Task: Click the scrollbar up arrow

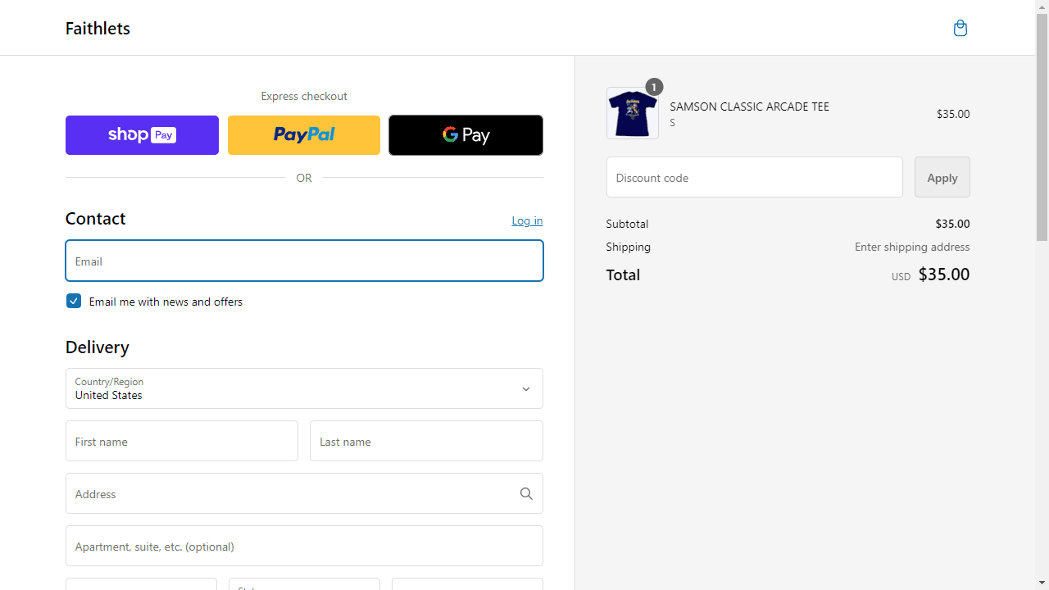Action: [1042, 7]
